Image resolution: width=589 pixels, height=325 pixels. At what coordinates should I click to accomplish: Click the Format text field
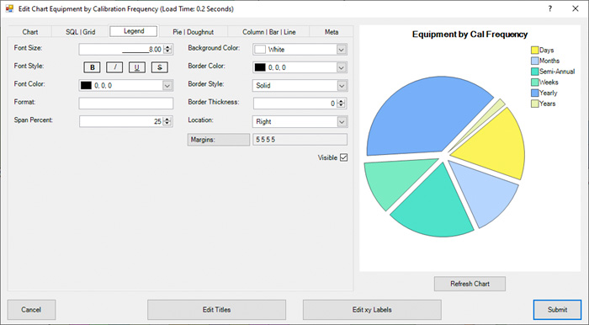(126, 104)
